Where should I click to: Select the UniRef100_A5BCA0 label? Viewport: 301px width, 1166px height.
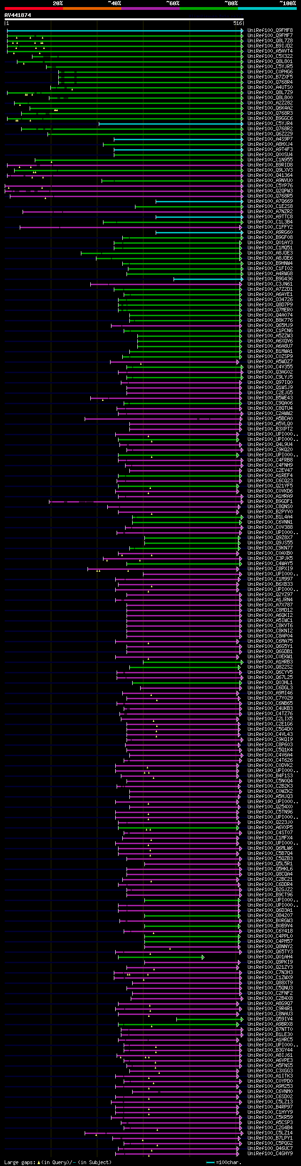pyautogui.click(x=270, y=419)
